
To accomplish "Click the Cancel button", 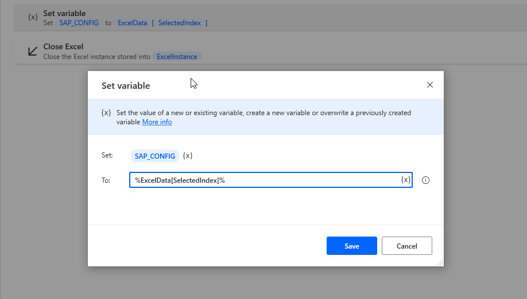I will 406,246.
